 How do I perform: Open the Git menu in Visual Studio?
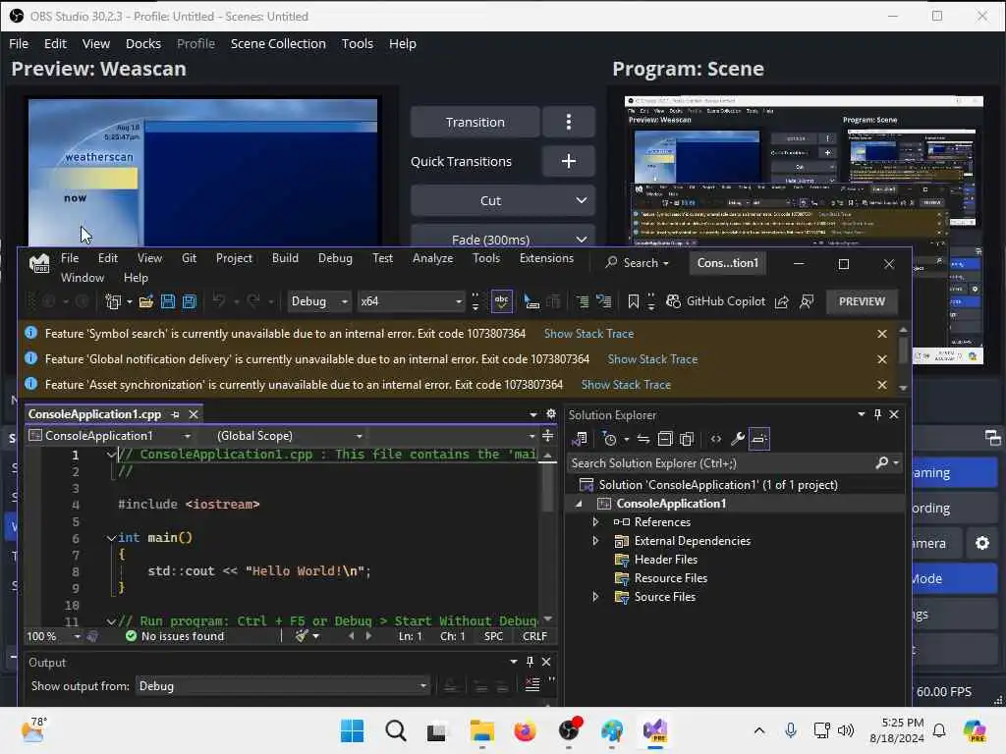point(189,258)
